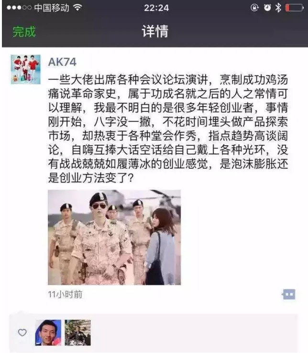Image resolution: width=308 pixels, height=353 pixels.
Task: View second liker's avatar photo
Action: (78, 332)
